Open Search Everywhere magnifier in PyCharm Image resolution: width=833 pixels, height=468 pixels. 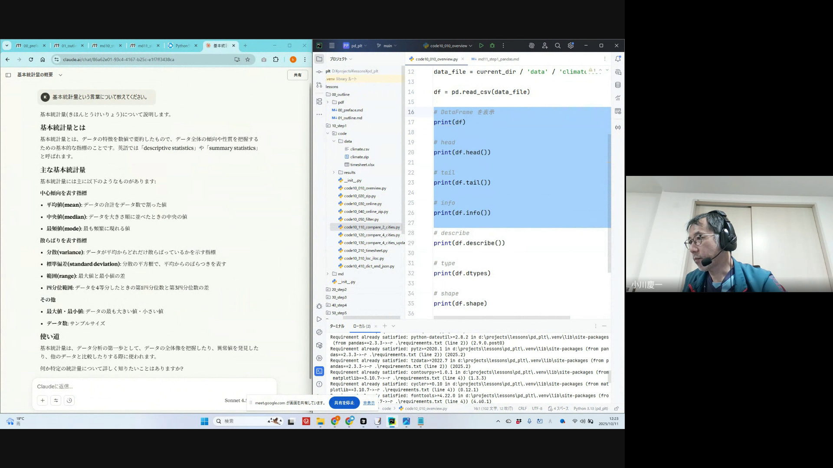(x=558, y=45)
